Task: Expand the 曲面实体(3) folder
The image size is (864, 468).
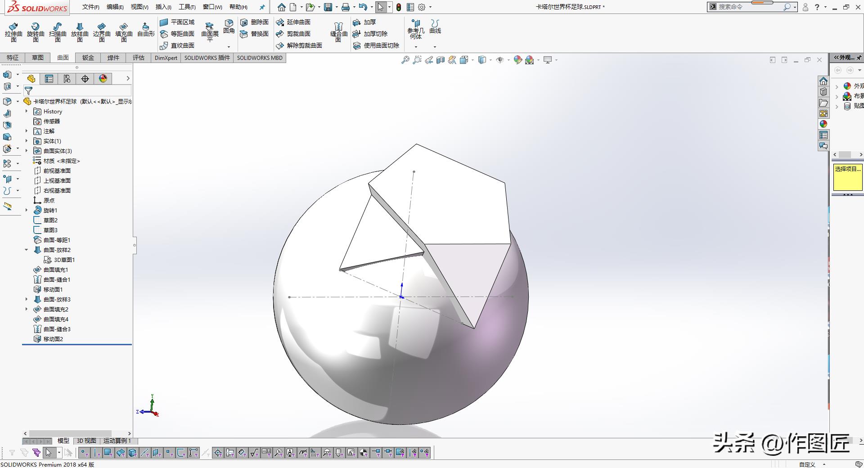Action: (26, 151)
